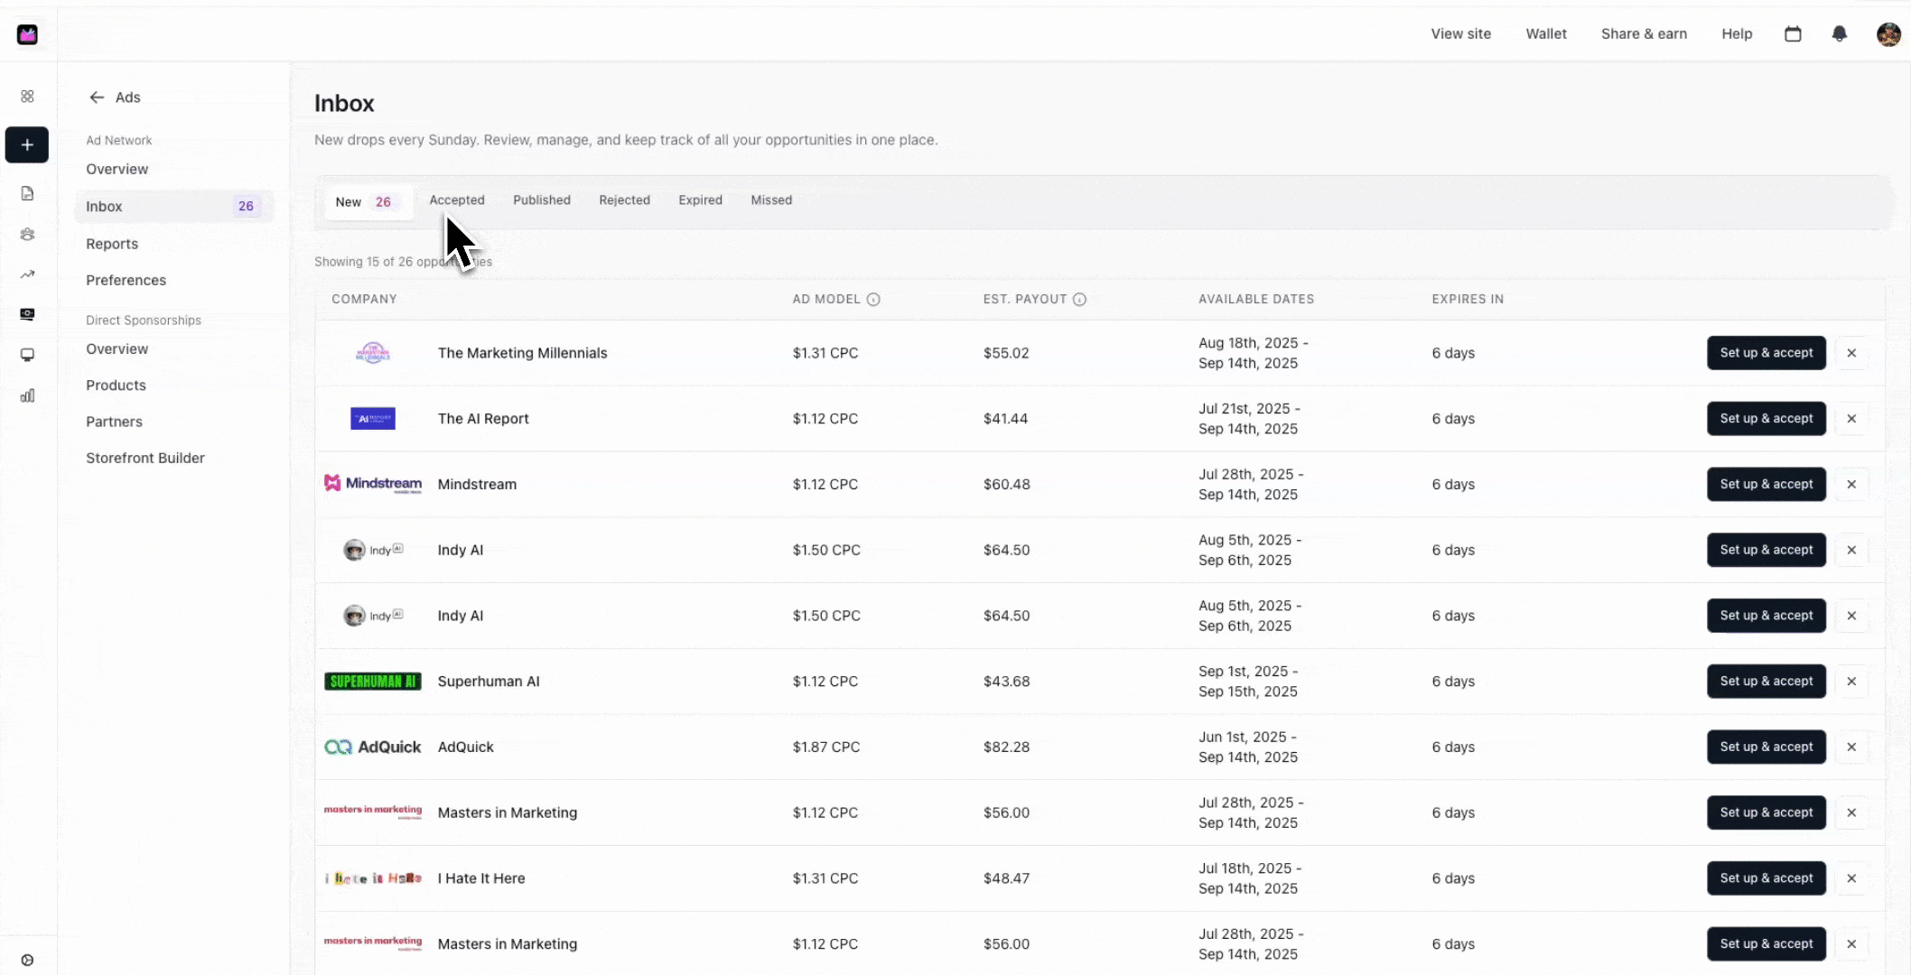1911x975 pixels.
Task: Click the AdQuick logo
Action: 373,747
